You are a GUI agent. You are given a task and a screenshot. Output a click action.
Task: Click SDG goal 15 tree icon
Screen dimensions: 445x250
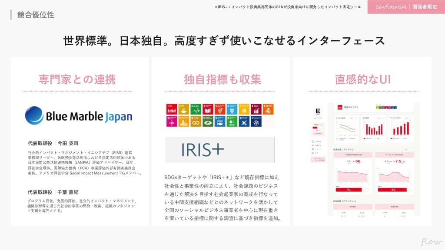232,122
